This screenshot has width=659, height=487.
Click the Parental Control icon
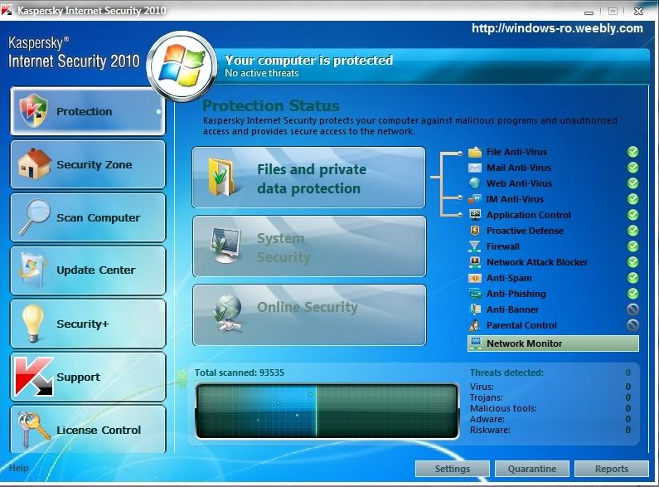[475, 325]
